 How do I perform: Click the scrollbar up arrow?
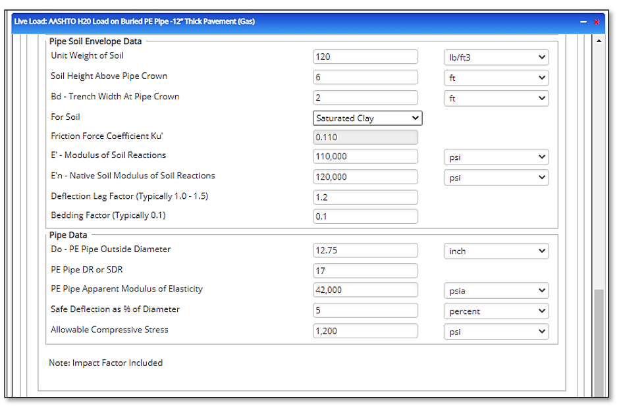[x=599, y=41]
